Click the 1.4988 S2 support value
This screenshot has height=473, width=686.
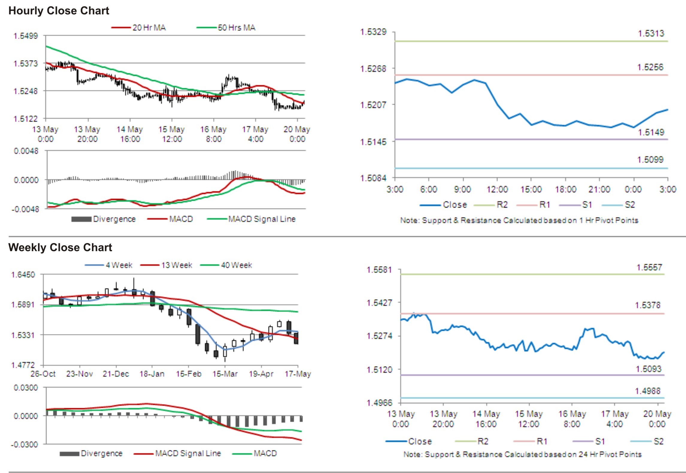coord(648,391)
